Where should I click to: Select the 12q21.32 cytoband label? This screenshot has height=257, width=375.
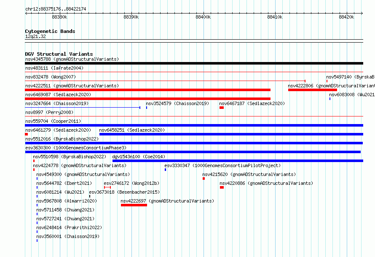tap(35, 36)
